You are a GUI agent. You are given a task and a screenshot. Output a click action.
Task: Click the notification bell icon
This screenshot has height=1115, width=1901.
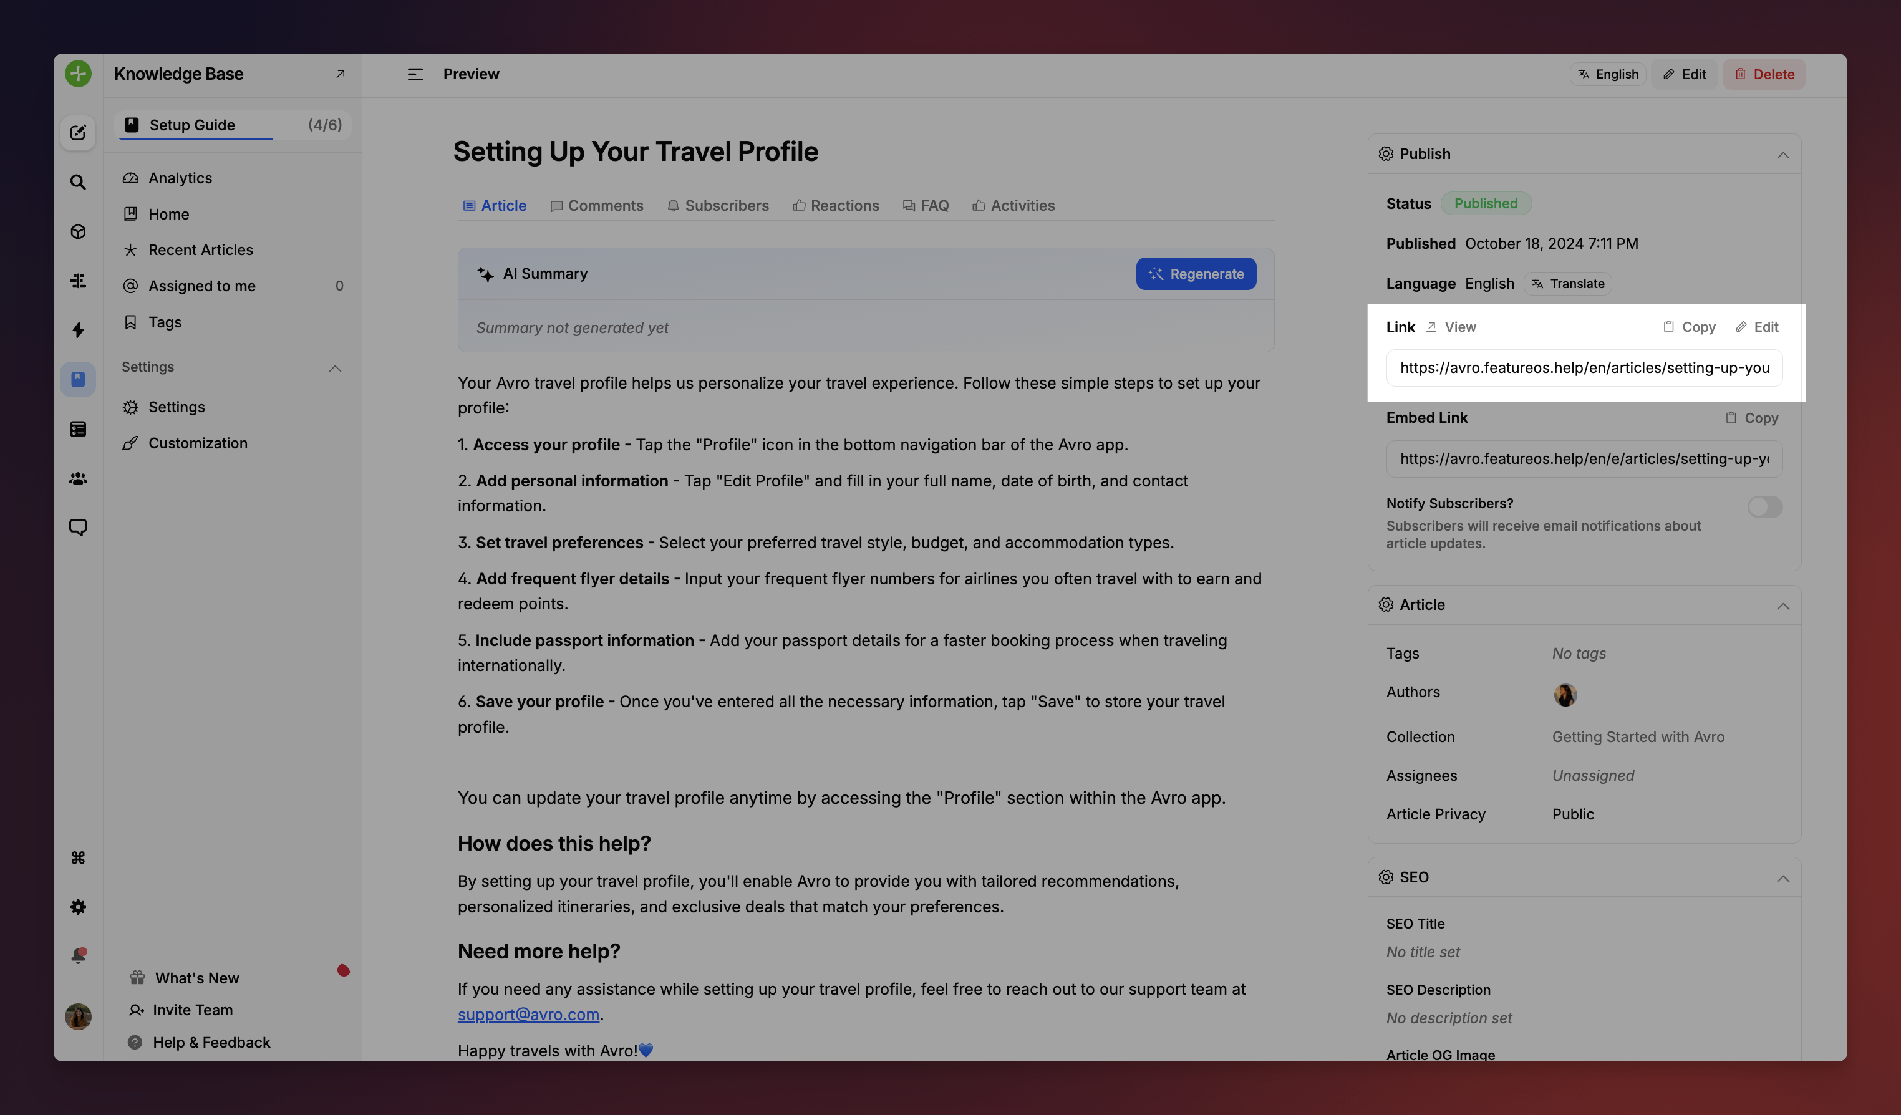pyautogui.click(x=78, y=955)
